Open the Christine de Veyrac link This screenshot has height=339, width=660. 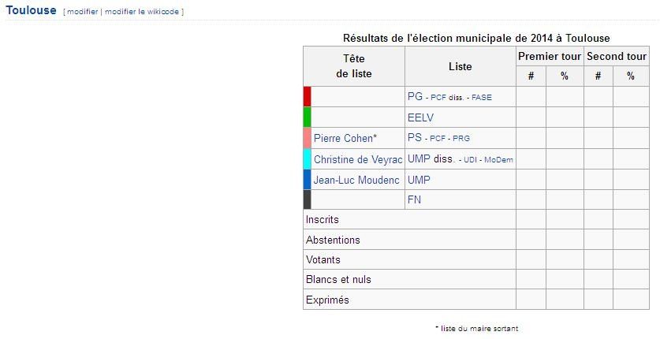358,159
